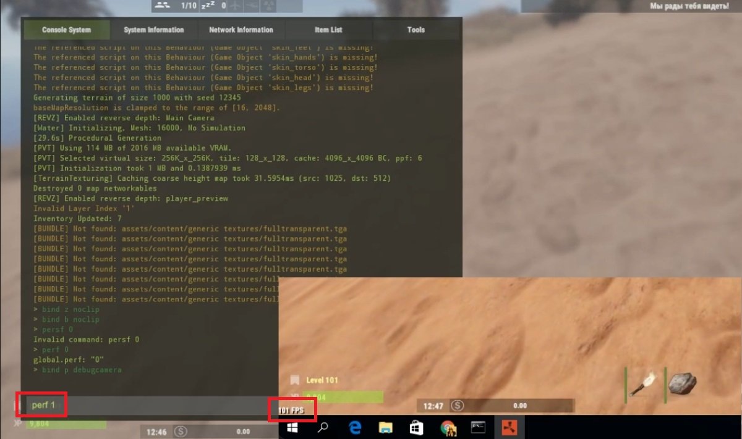Click the '[PVT] Using 114 MB' VRAM line

132,148
